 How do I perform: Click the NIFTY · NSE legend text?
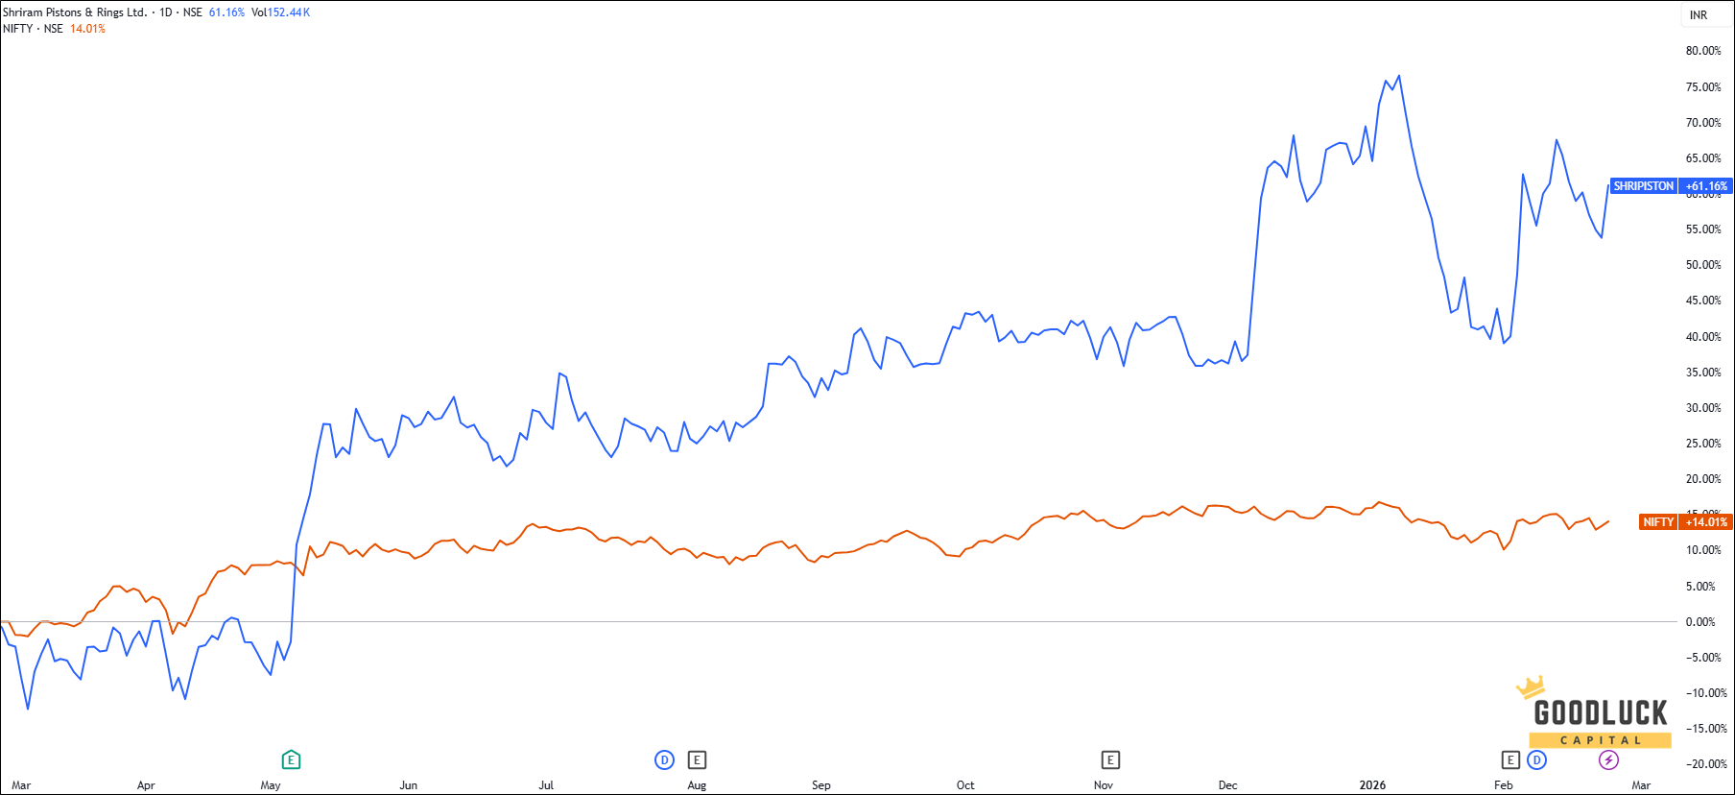33,29
